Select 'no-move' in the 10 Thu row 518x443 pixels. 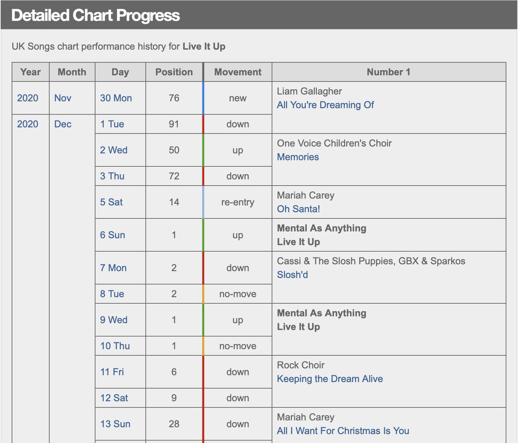tap(238, 346)
